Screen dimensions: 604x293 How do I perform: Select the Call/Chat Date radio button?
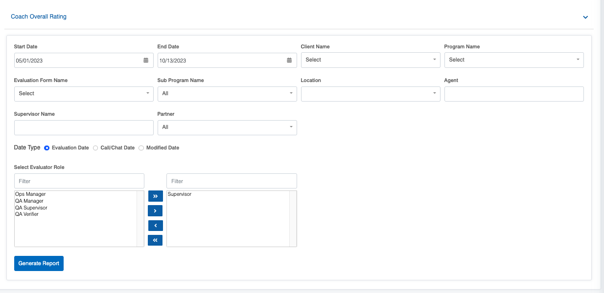click(x=95, y=147)
